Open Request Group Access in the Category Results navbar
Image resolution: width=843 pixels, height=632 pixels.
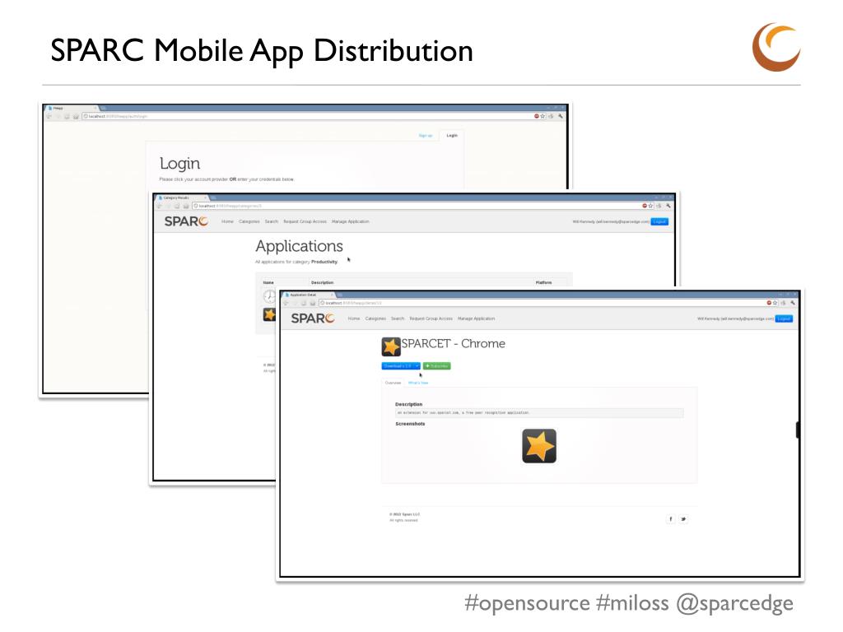click(305, 221)
